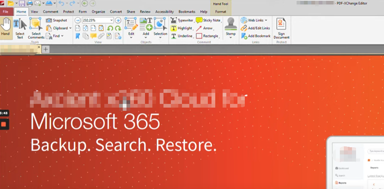Image resolution: width=384 pixels, height=189 pixels.
Task: Switch to the Comment ribbon tab
Action: tap(50, 12)
